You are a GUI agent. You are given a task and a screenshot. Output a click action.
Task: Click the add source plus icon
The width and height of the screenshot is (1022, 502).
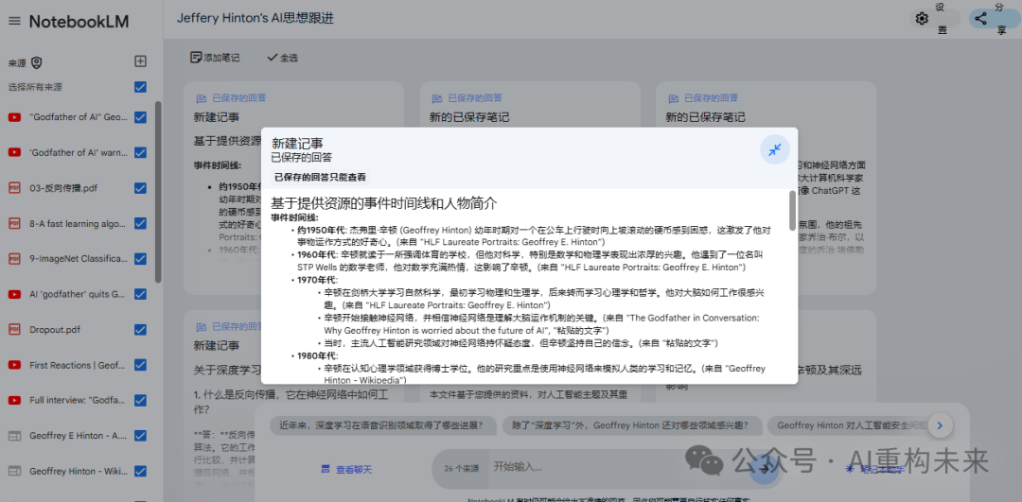(x=140, y=61)
